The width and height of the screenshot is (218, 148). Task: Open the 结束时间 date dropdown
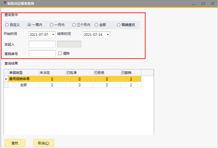[x=108, y=35]
